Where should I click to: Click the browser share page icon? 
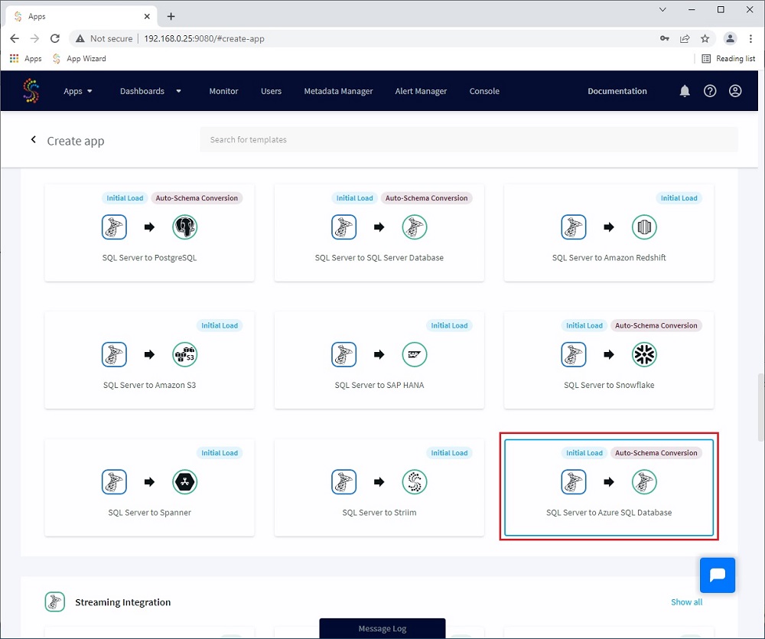point(685,38)
